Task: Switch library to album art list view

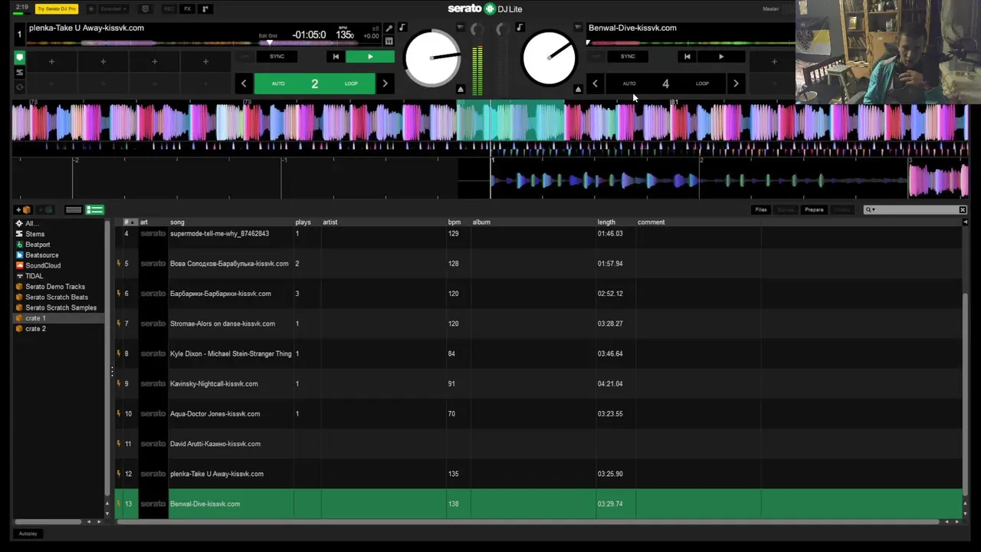Action: click(95, 209)
